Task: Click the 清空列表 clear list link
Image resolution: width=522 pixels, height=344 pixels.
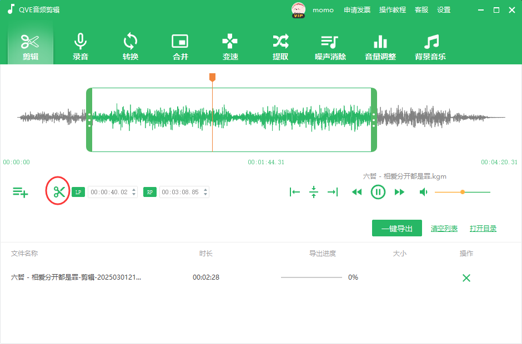Action: (x=444, y=229)
